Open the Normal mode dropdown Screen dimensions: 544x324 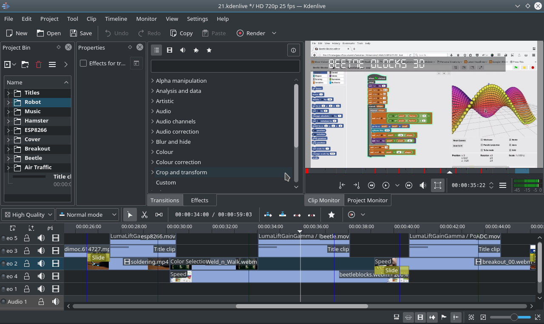pos(88,215)
